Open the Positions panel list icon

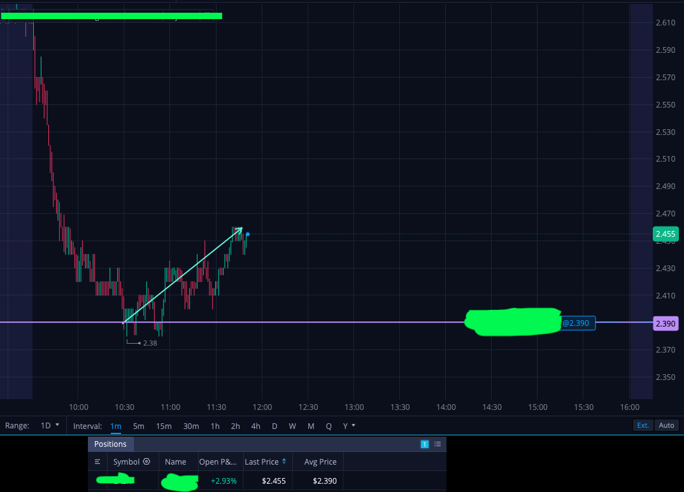click(438, 444)
